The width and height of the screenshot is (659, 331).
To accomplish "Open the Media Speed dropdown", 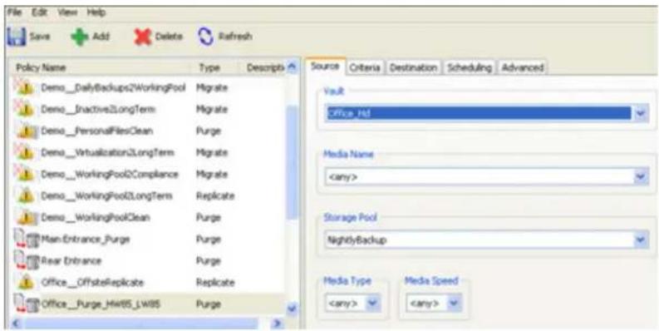I will click(454, 304).
